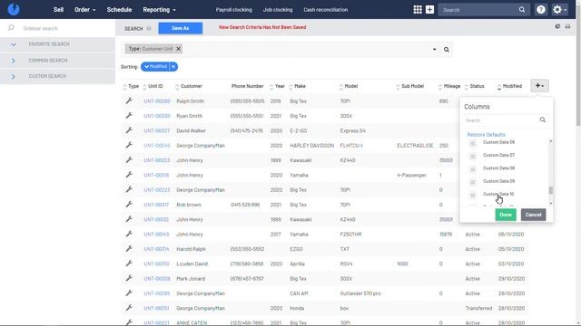
Task: Click the sidebar search magnifier icon
Action: point(11,28)
